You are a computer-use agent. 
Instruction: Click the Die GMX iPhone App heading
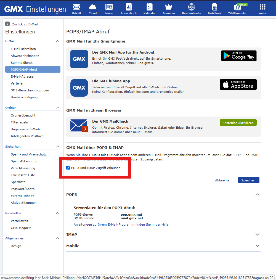pyautogui.click(x=111, y=81)
